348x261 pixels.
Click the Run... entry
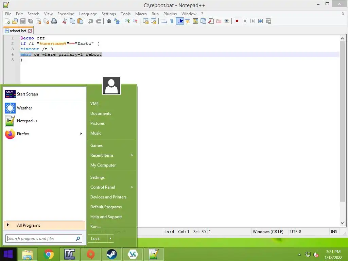[95, 227]
